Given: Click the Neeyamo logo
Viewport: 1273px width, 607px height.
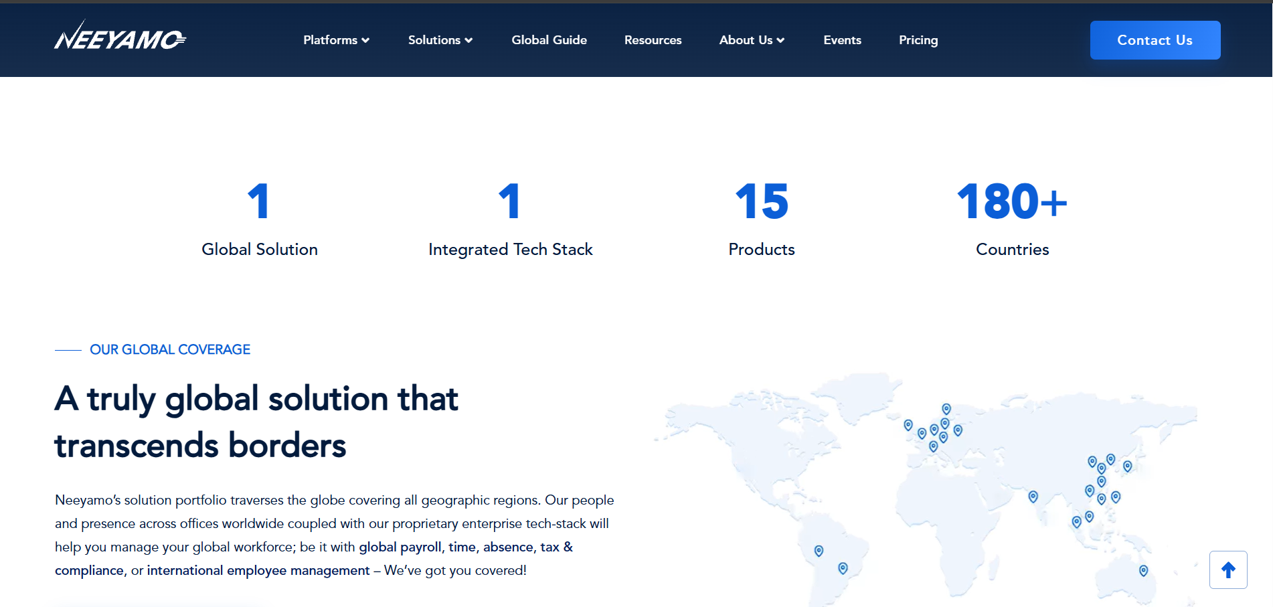Looking at the screenshot, I should [120, 36].
